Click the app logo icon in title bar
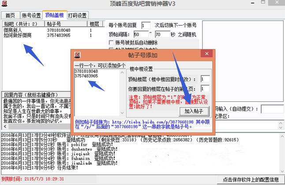The height and width of the screenshot is (185, 285). click(x=4, y=3)
